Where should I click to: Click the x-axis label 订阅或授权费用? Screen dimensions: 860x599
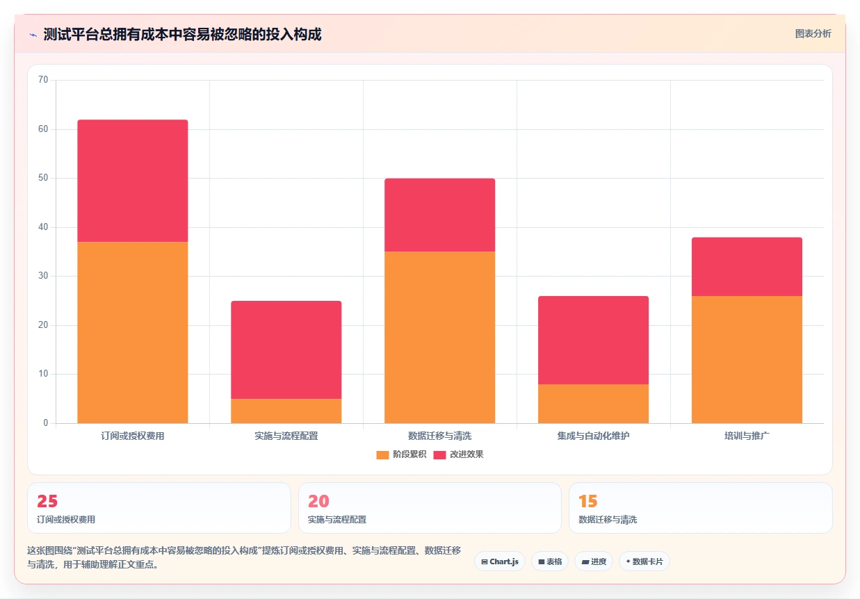pos(133,436)
